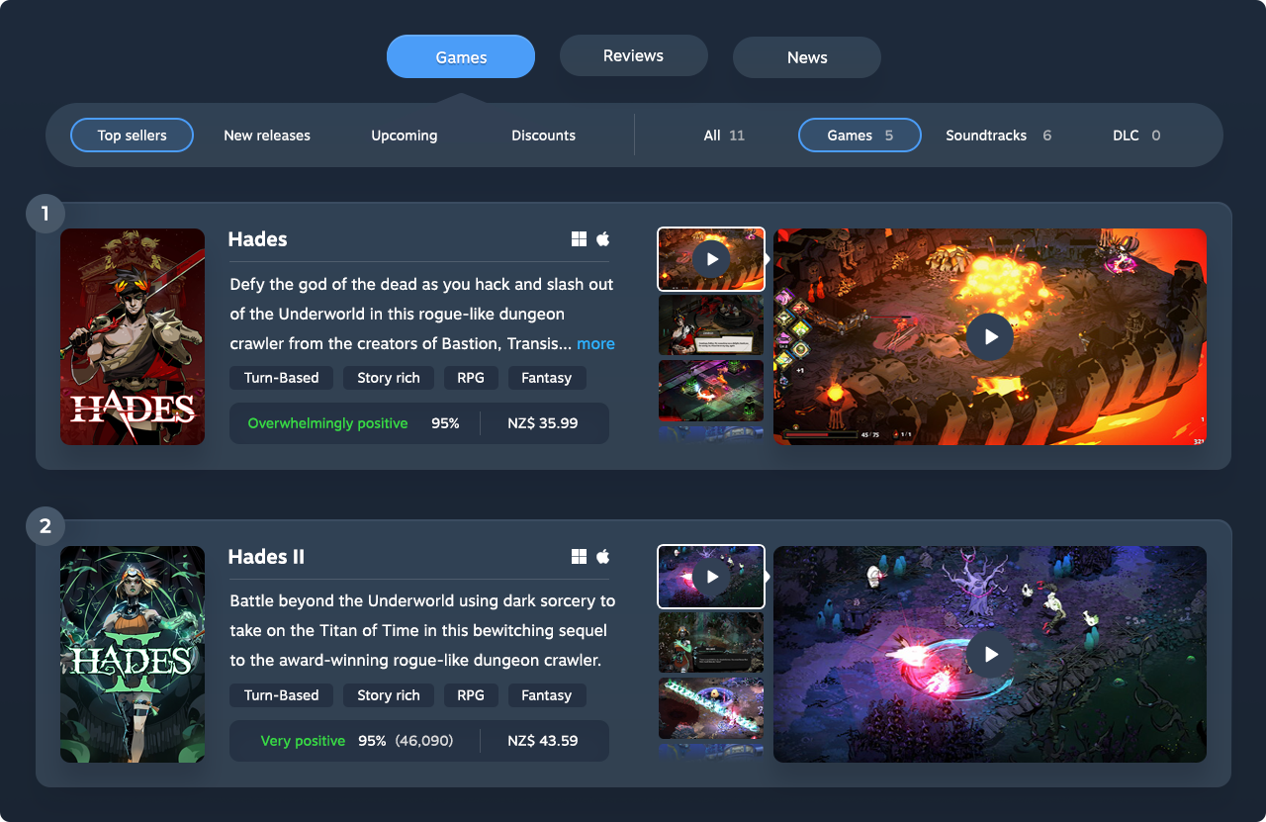Play the main Hades II trailer video

[990, 655]
